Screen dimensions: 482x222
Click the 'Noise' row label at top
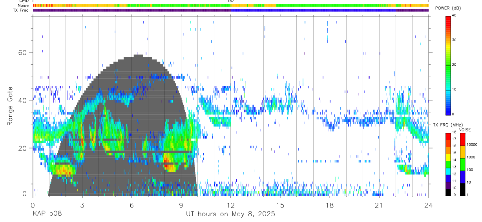(x=23, y=5)
